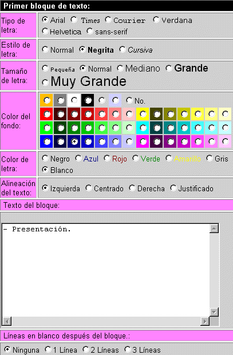Click the text area scroll down arrow
Viewport: 233px width, 355px height.
point(214,312)
